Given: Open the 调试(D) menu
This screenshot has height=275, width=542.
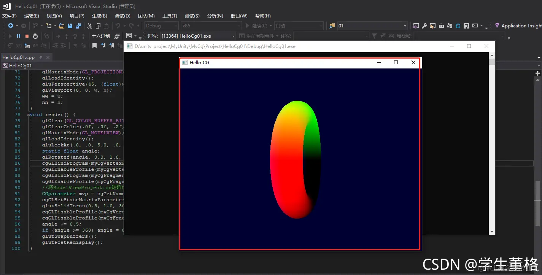Looking at the screenshot, I should click(x=122, y=16).
